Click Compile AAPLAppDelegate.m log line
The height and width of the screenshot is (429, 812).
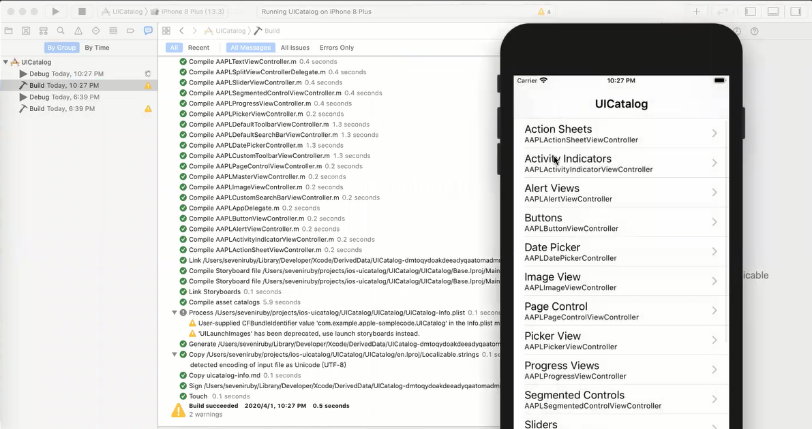tap(248, 208)
